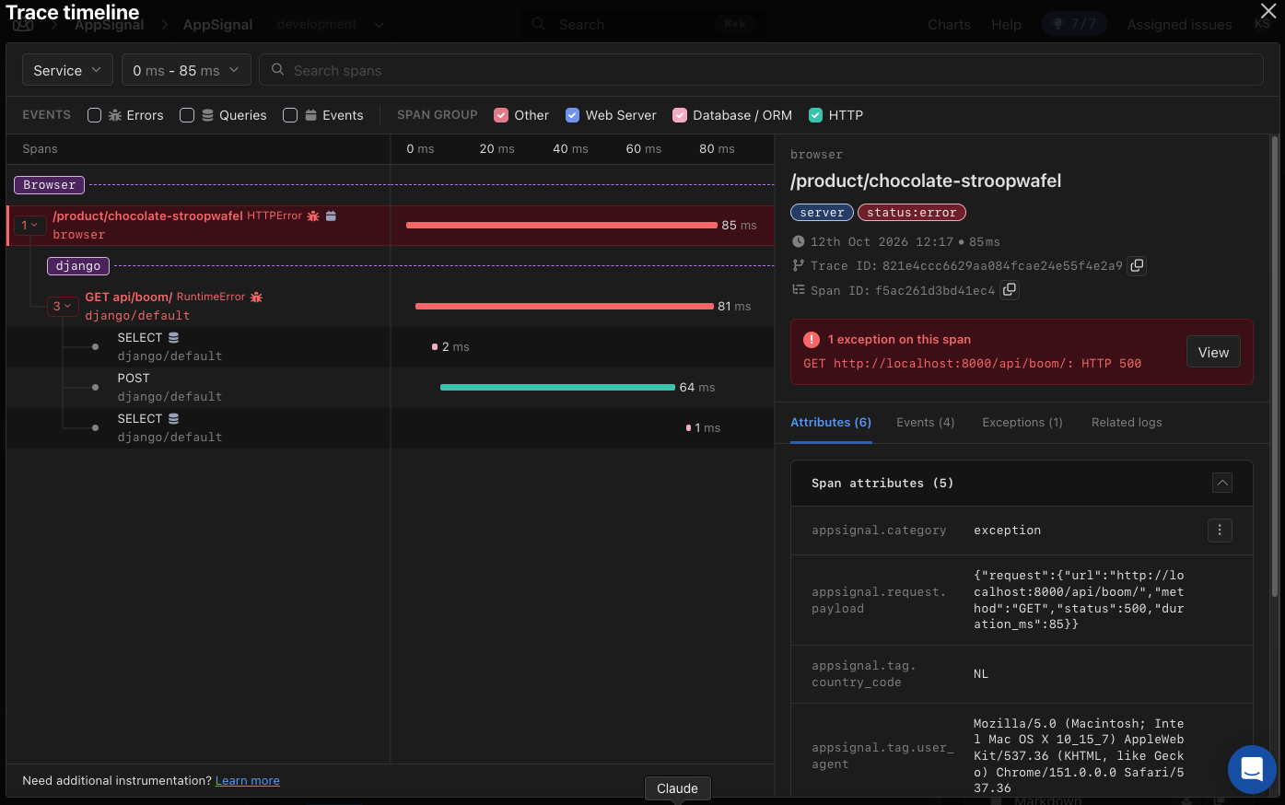
Task: Collapse GET api/boom span with 3 children
Action: (63, 306)
